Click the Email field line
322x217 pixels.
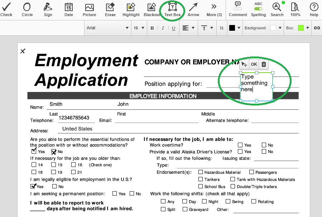tap(157, 120)
